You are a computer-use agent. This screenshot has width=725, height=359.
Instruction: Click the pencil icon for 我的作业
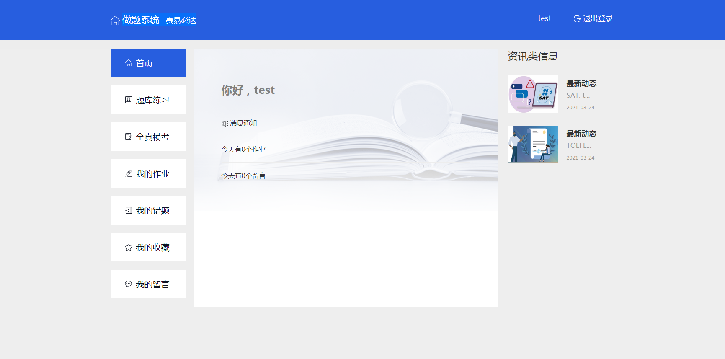pos(129,173)
